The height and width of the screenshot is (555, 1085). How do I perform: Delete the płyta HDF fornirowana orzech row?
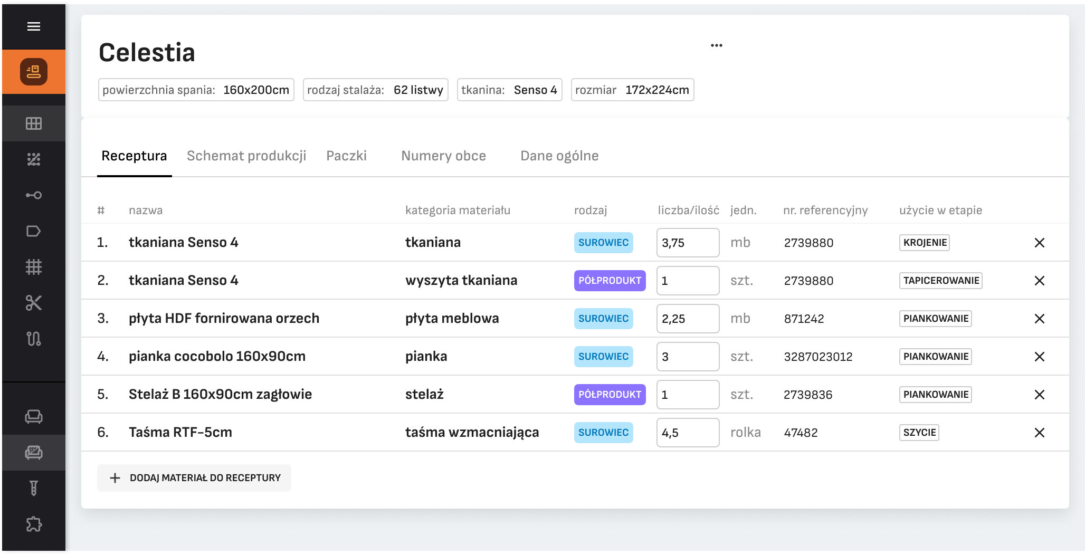tap(1040, 319)
